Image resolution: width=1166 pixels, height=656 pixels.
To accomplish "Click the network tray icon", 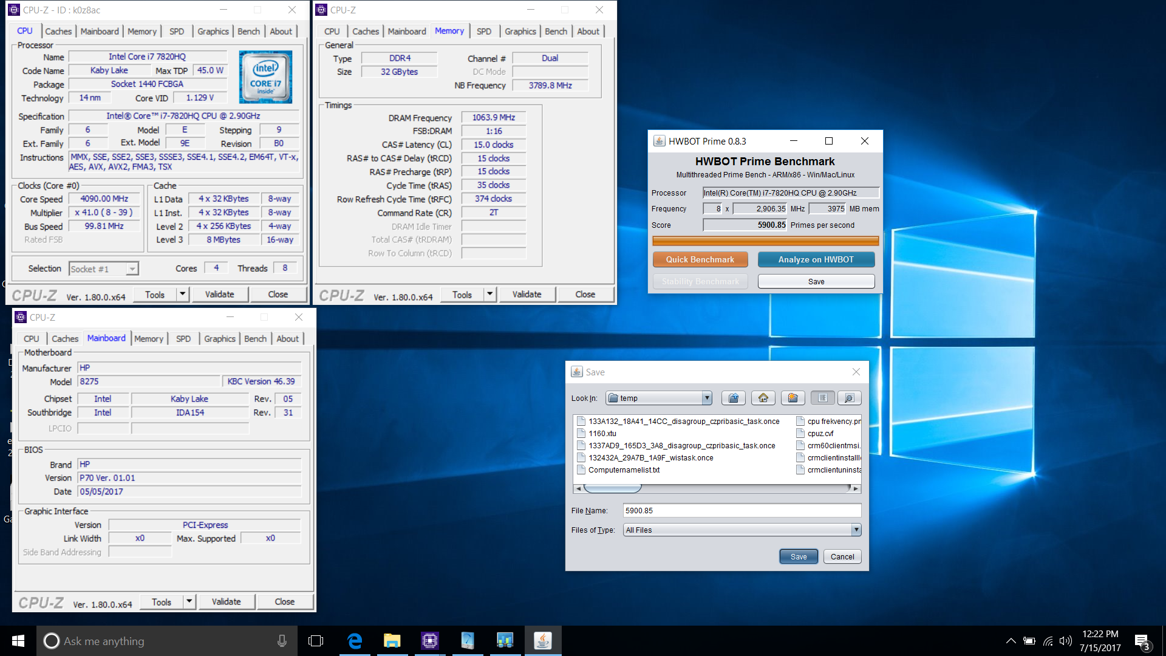I will point(1048,641).
